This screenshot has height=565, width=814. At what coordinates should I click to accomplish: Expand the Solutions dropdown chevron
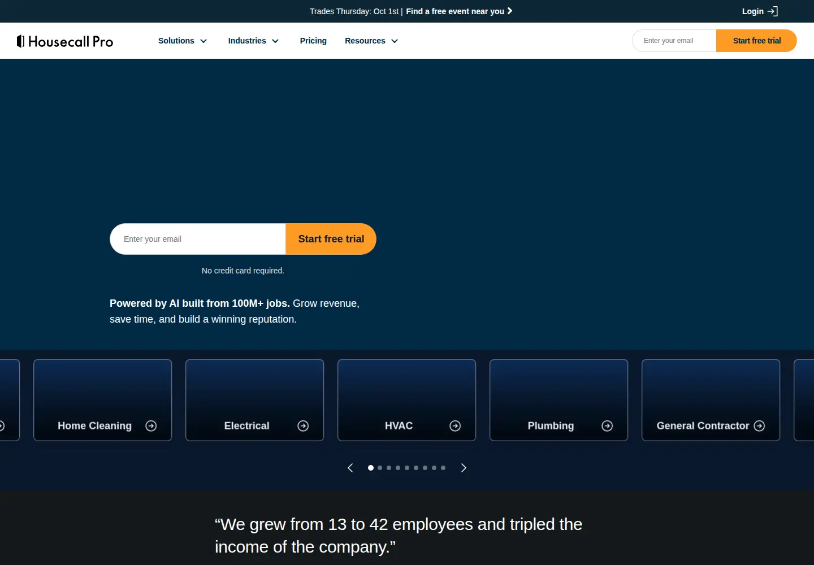coord(203,41)
